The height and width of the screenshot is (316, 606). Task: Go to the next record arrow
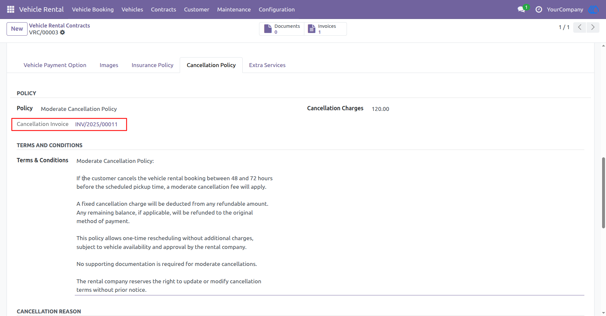593,27
